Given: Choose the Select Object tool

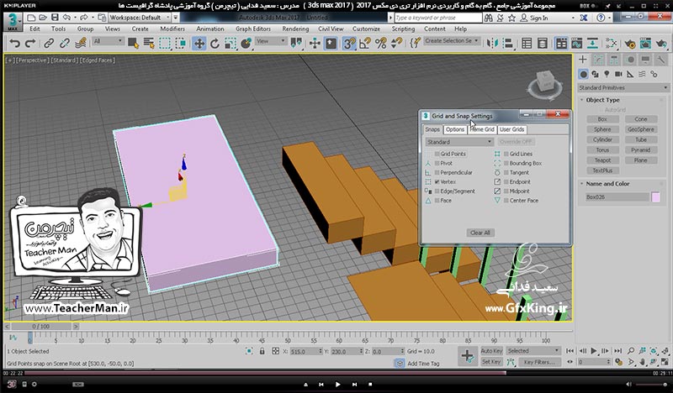Looking at the screenshot, I should click(133, 44).
